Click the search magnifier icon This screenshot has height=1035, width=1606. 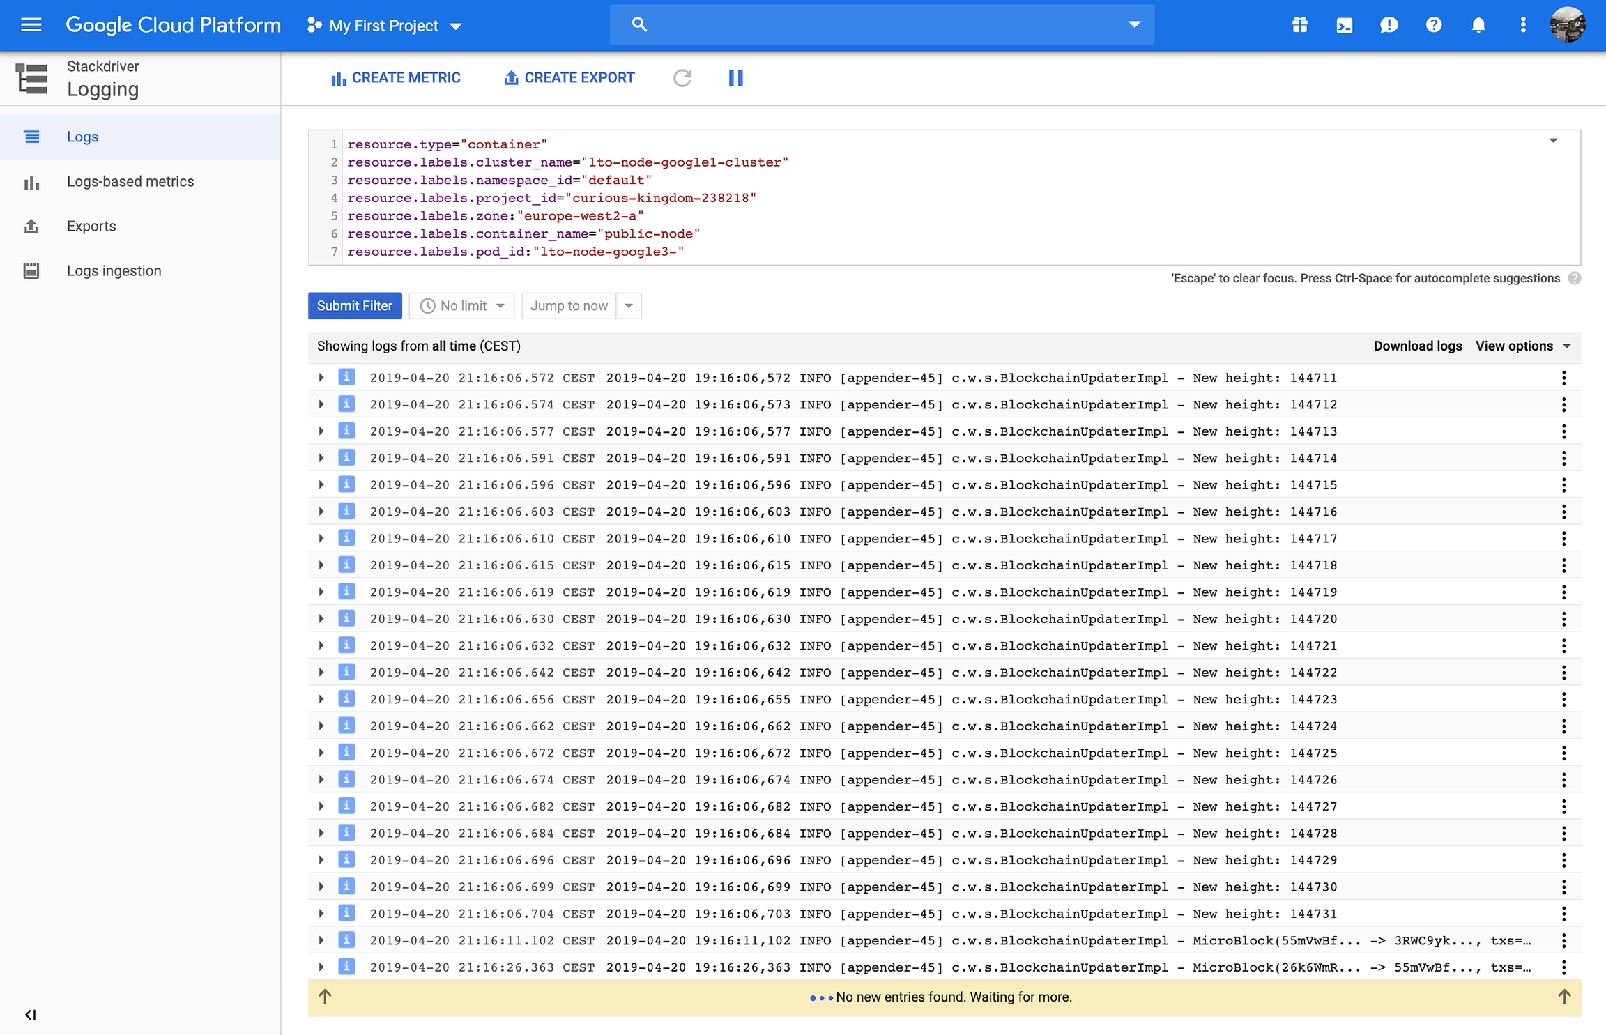pyautogui.click(x=639, y=24)
